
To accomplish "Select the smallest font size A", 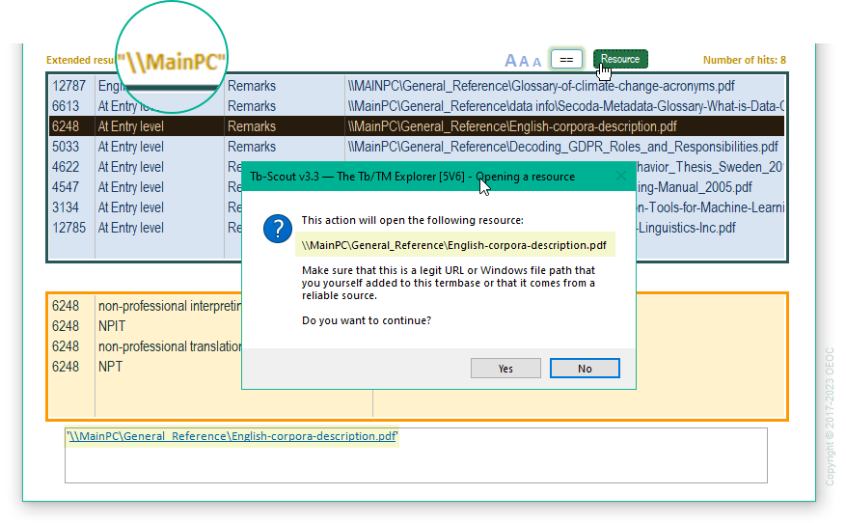I will point(537,63).
